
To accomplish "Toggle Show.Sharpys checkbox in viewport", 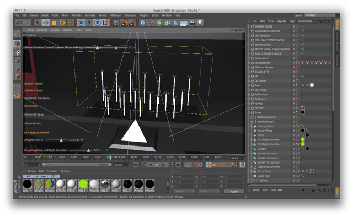I will [x=25, y=91].
